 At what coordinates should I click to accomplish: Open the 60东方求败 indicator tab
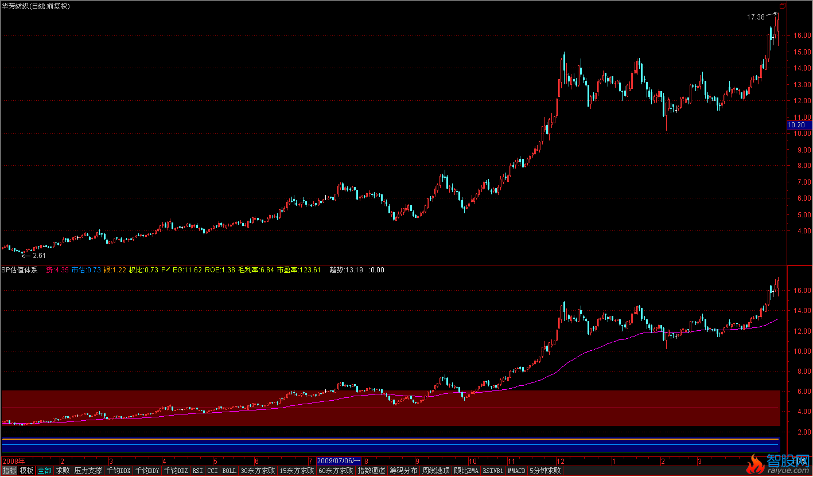tap(336, 471)
